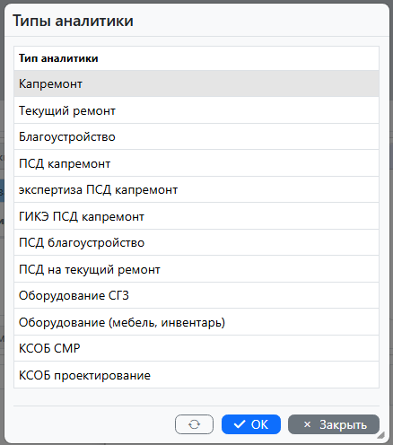
Task: Click the checkmark icon on OK
Action: click(x=240, y=424)
